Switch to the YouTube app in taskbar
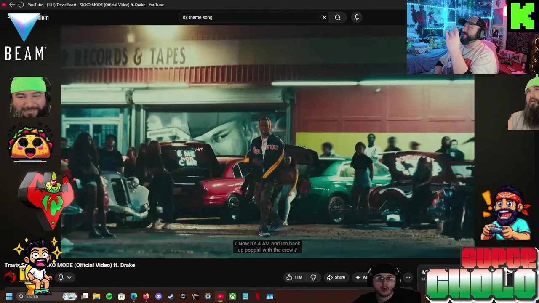The width and height of the screenshot is (539, 303). [220, 296]
